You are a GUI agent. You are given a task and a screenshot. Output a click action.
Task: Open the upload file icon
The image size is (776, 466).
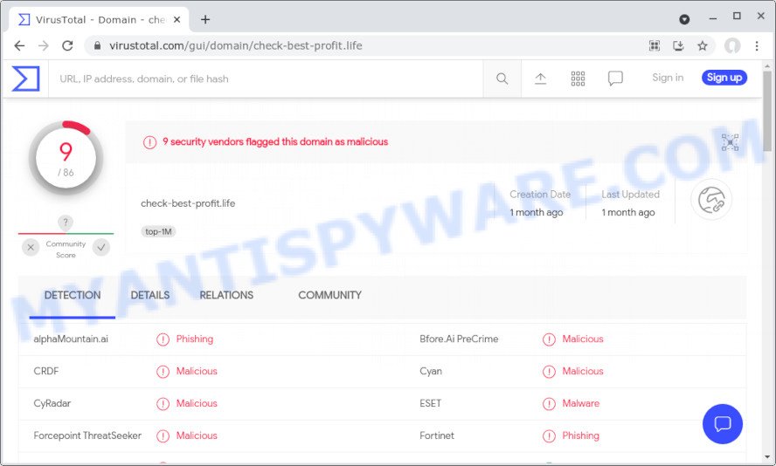click(x=540, y=79)
